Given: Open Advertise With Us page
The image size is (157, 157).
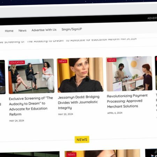Looking at the screenshot, I should 44,30.
